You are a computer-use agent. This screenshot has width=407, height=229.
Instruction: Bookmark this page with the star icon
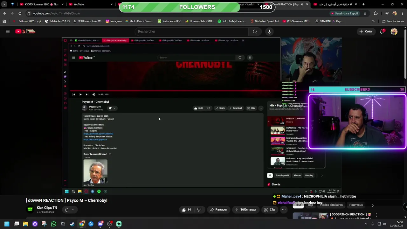click(x=365, y=13)
